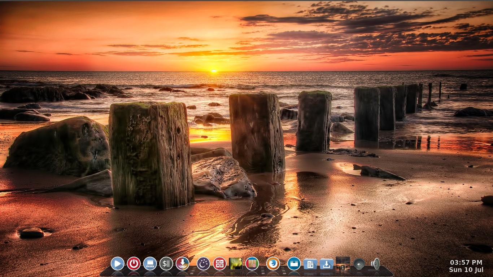Viewport: 493px width, 277px height.
Task: Click the blue monitor screen dock icon
Action: [x=150, y=264]
